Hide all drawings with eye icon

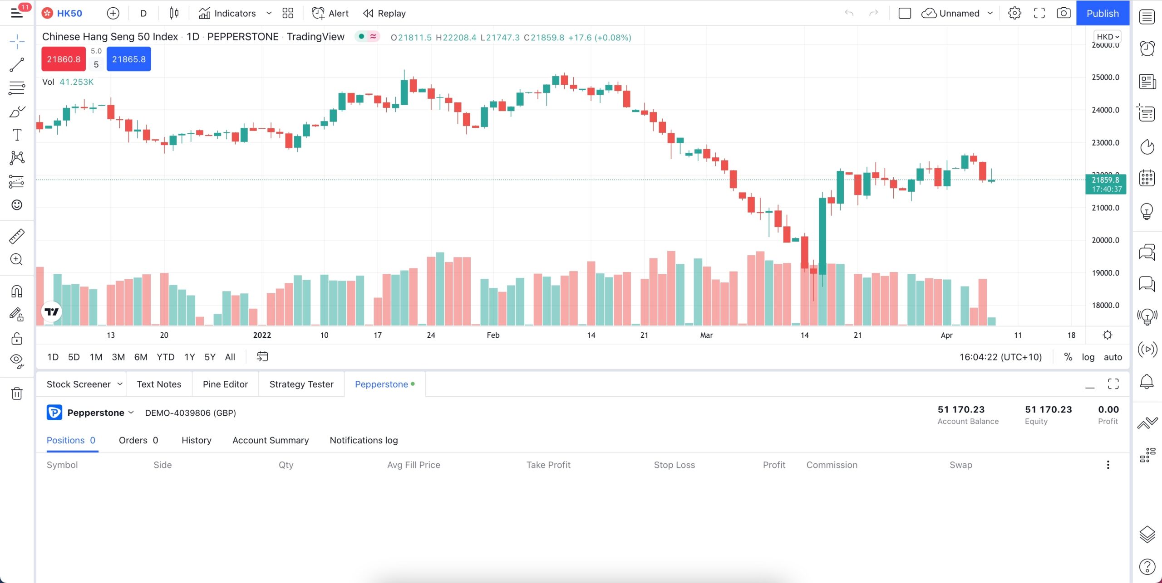tap(17, 360)
